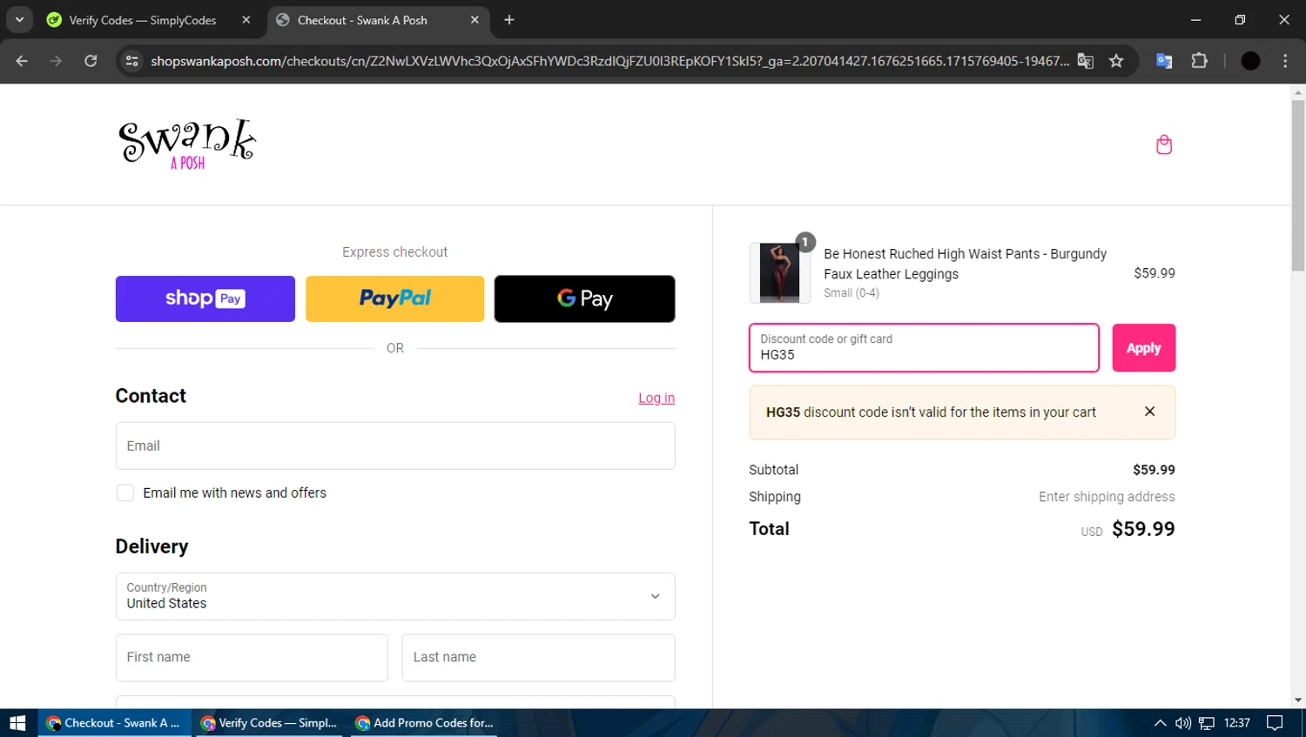Open Checkout - Swank A taskbar window
1306x737 pixels.
point(113,723)
